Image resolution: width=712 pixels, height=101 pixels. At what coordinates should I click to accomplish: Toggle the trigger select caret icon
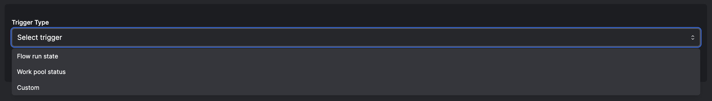692,37
